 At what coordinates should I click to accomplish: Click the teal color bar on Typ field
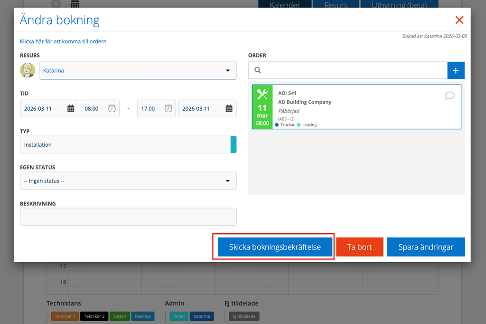point(234,145)
